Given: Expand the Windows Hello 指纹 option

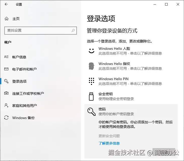Looking at the screenshot, I should tap(131, 66).
